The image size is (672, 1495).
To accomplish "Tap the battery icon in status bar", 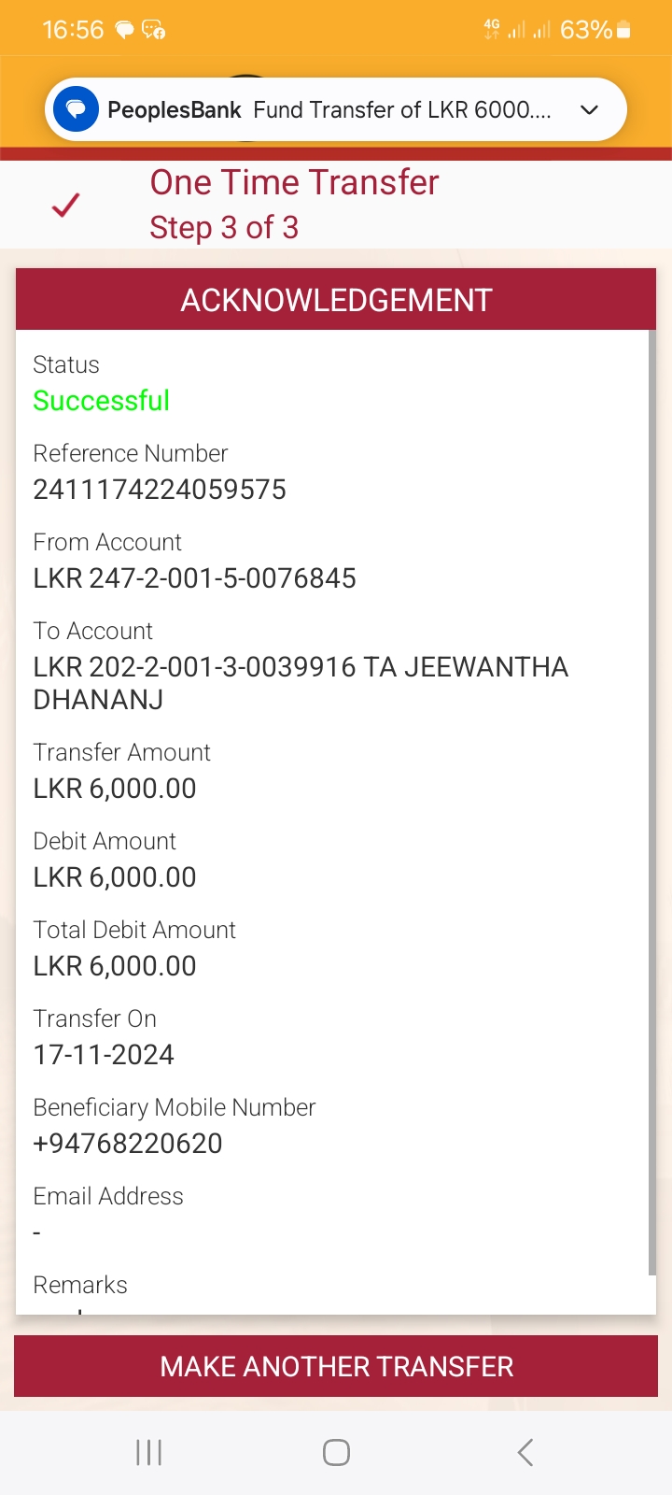I will point(624,30).
